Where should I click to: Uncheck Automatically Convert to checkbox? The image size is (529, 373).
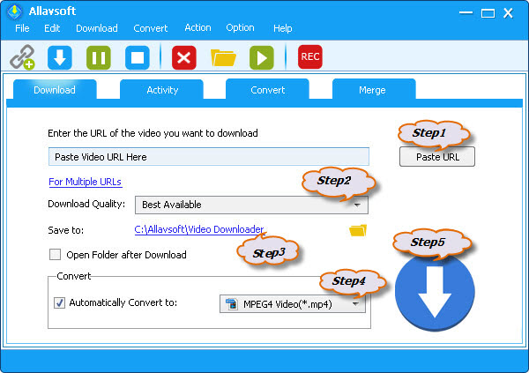click(x=60, y=302)
